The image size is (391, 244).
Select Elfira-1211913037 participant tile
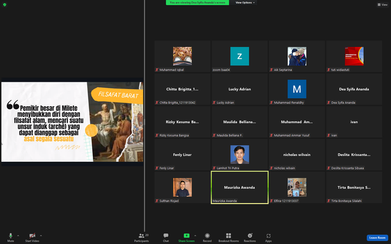[297, 187]
